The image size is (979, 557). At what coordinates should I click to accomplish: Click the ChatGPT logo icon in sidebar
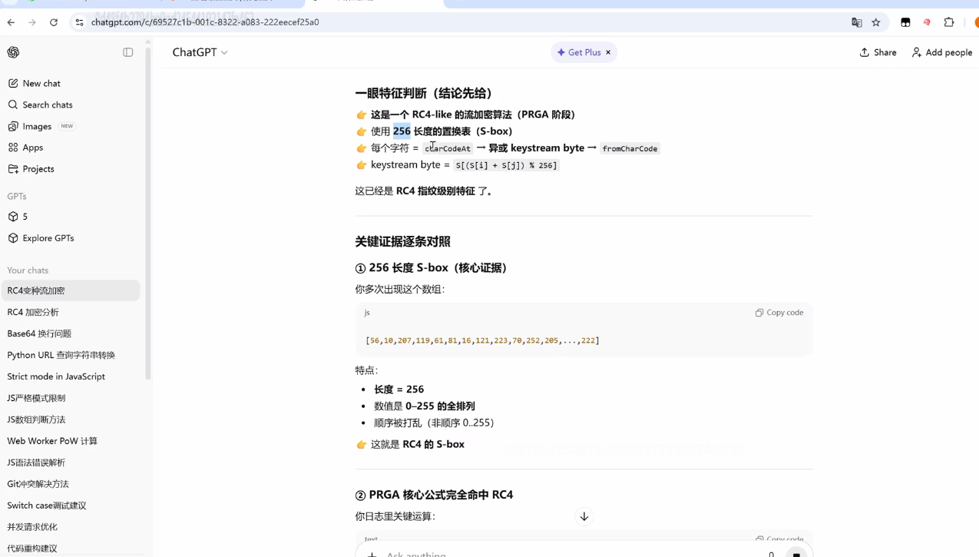pyautogui.click(x=13, y=52)
